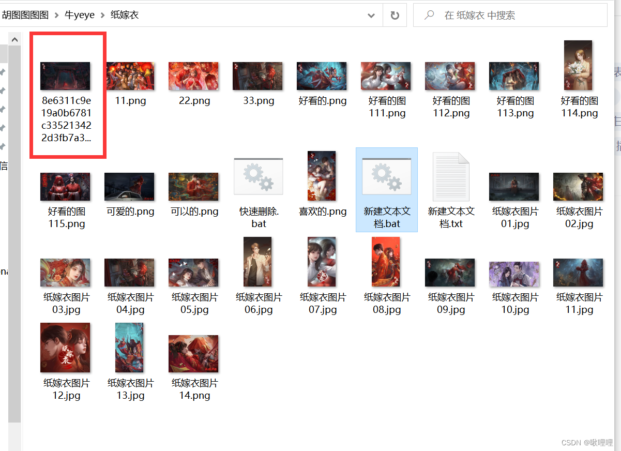Select the 纸嫁衣图片03.jpg thumbnail
Viewport: 621px width, 451px height.
point(65,273)
